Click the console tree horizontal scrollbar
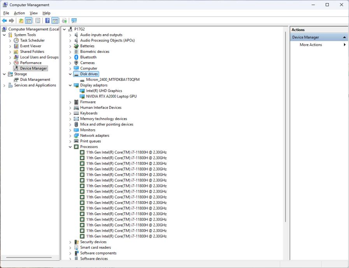Image resolution: width=349 pixels, height=268 pixels. click(x=29, y=258)
